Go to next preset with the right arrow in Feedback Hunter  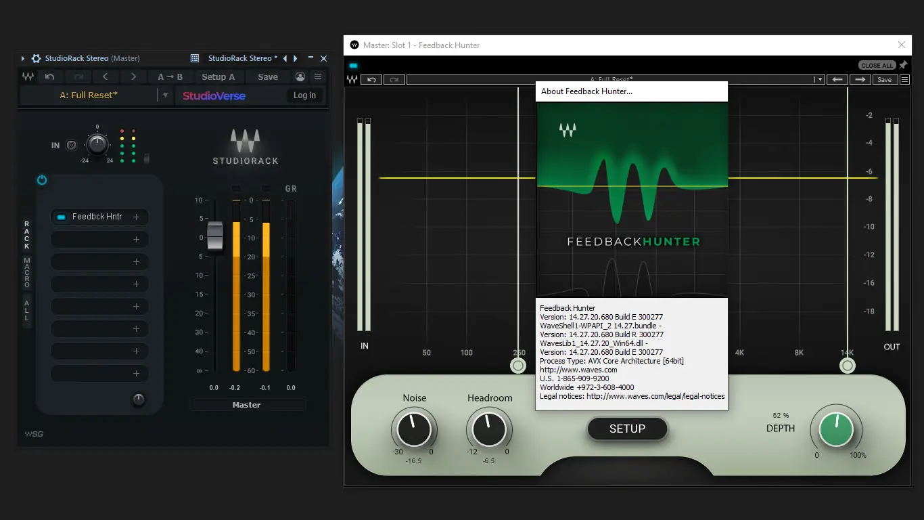(860, 80)
